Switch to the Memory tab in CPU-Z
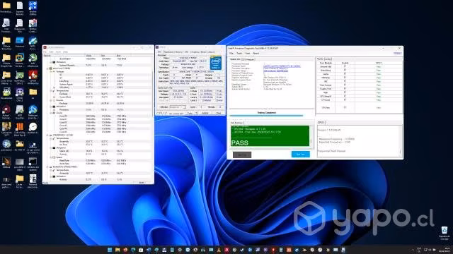Viewport: 453px width, 254px height. point(178,52)
